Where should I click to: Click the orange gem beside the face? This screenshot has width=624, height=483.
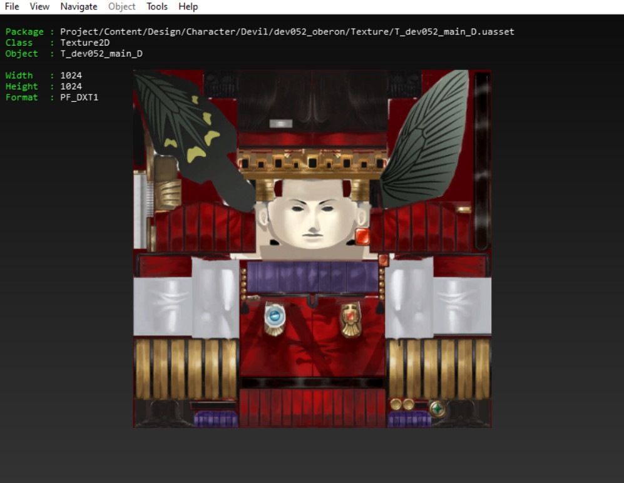pyautogui.click(x=363, y=236)
